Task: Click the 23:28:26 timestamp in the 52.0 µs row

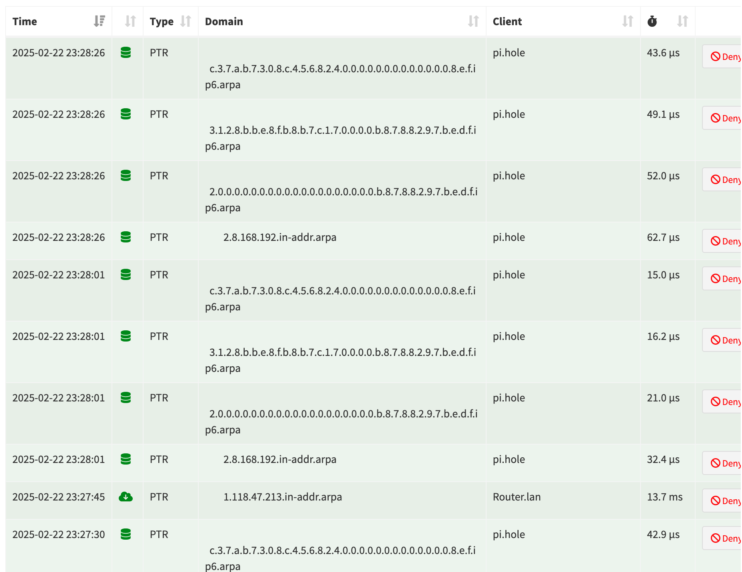Action: 59,176
